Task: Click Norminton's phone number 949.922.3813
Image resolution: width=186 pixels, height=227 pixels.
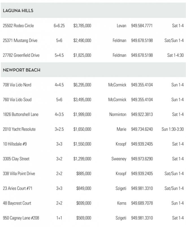Action: pos(142,114)
